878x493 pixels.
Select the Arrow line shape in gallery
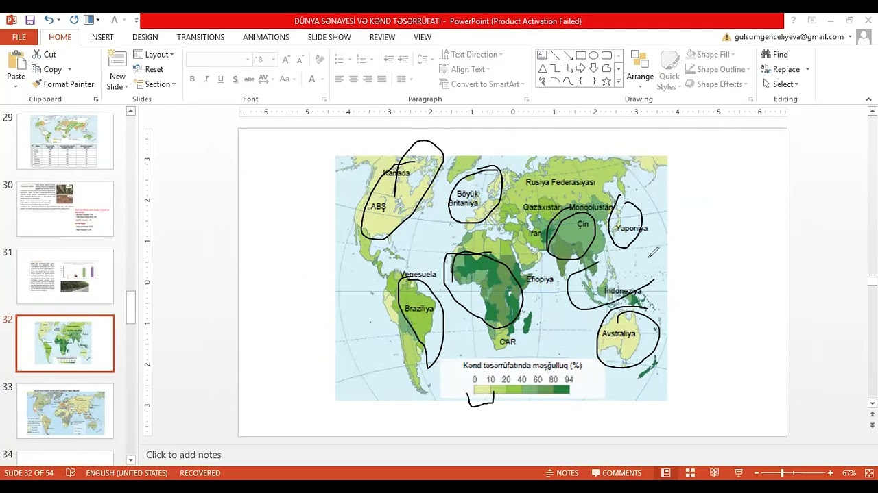(x=568, y=55)
